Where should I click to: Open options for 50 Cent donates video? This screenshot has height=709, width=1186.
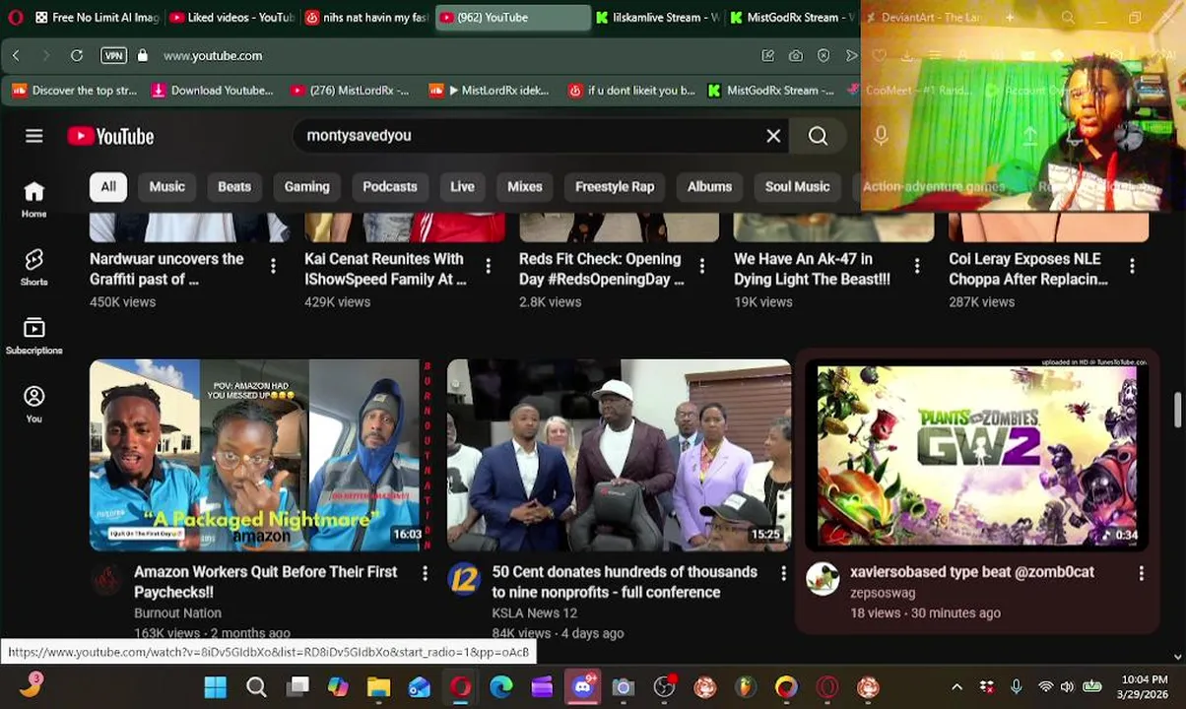783,572
